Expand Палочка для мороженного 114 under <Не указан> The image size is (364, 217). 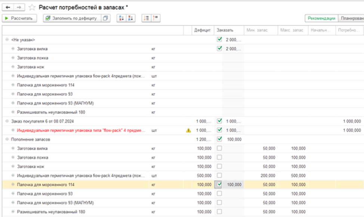[x=13, y=85]
